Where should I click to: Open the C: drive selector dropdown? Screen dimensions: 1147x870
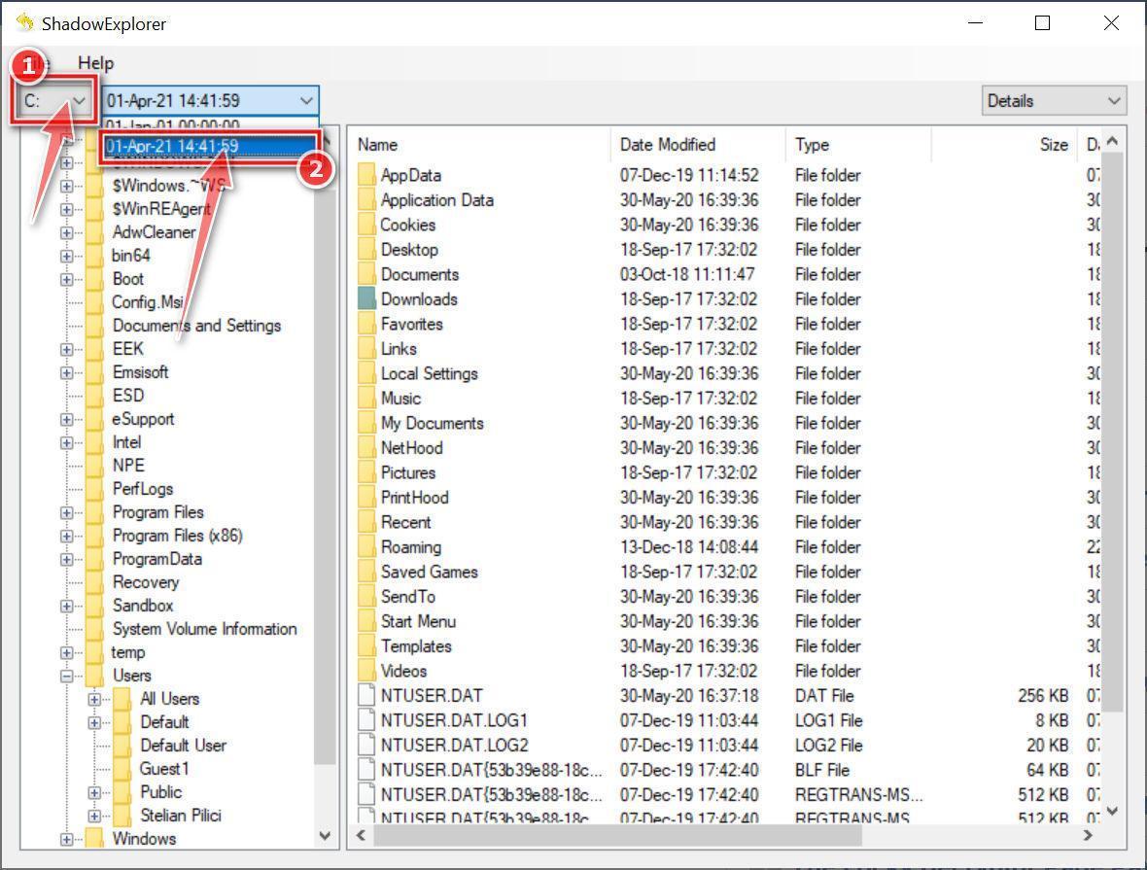click(x=52, y=100)
